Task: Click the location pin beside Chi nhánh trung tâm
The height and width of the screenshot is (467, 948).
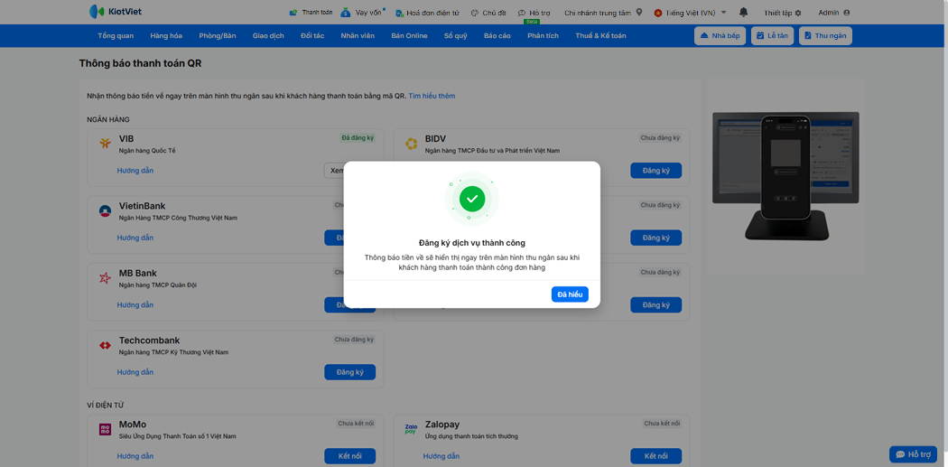Action: (639, 12)
